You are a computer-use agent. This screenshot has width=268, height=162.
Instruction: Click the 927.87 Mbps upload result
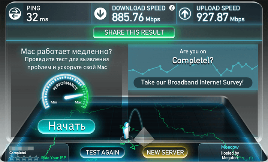click(x=220, y=17)
